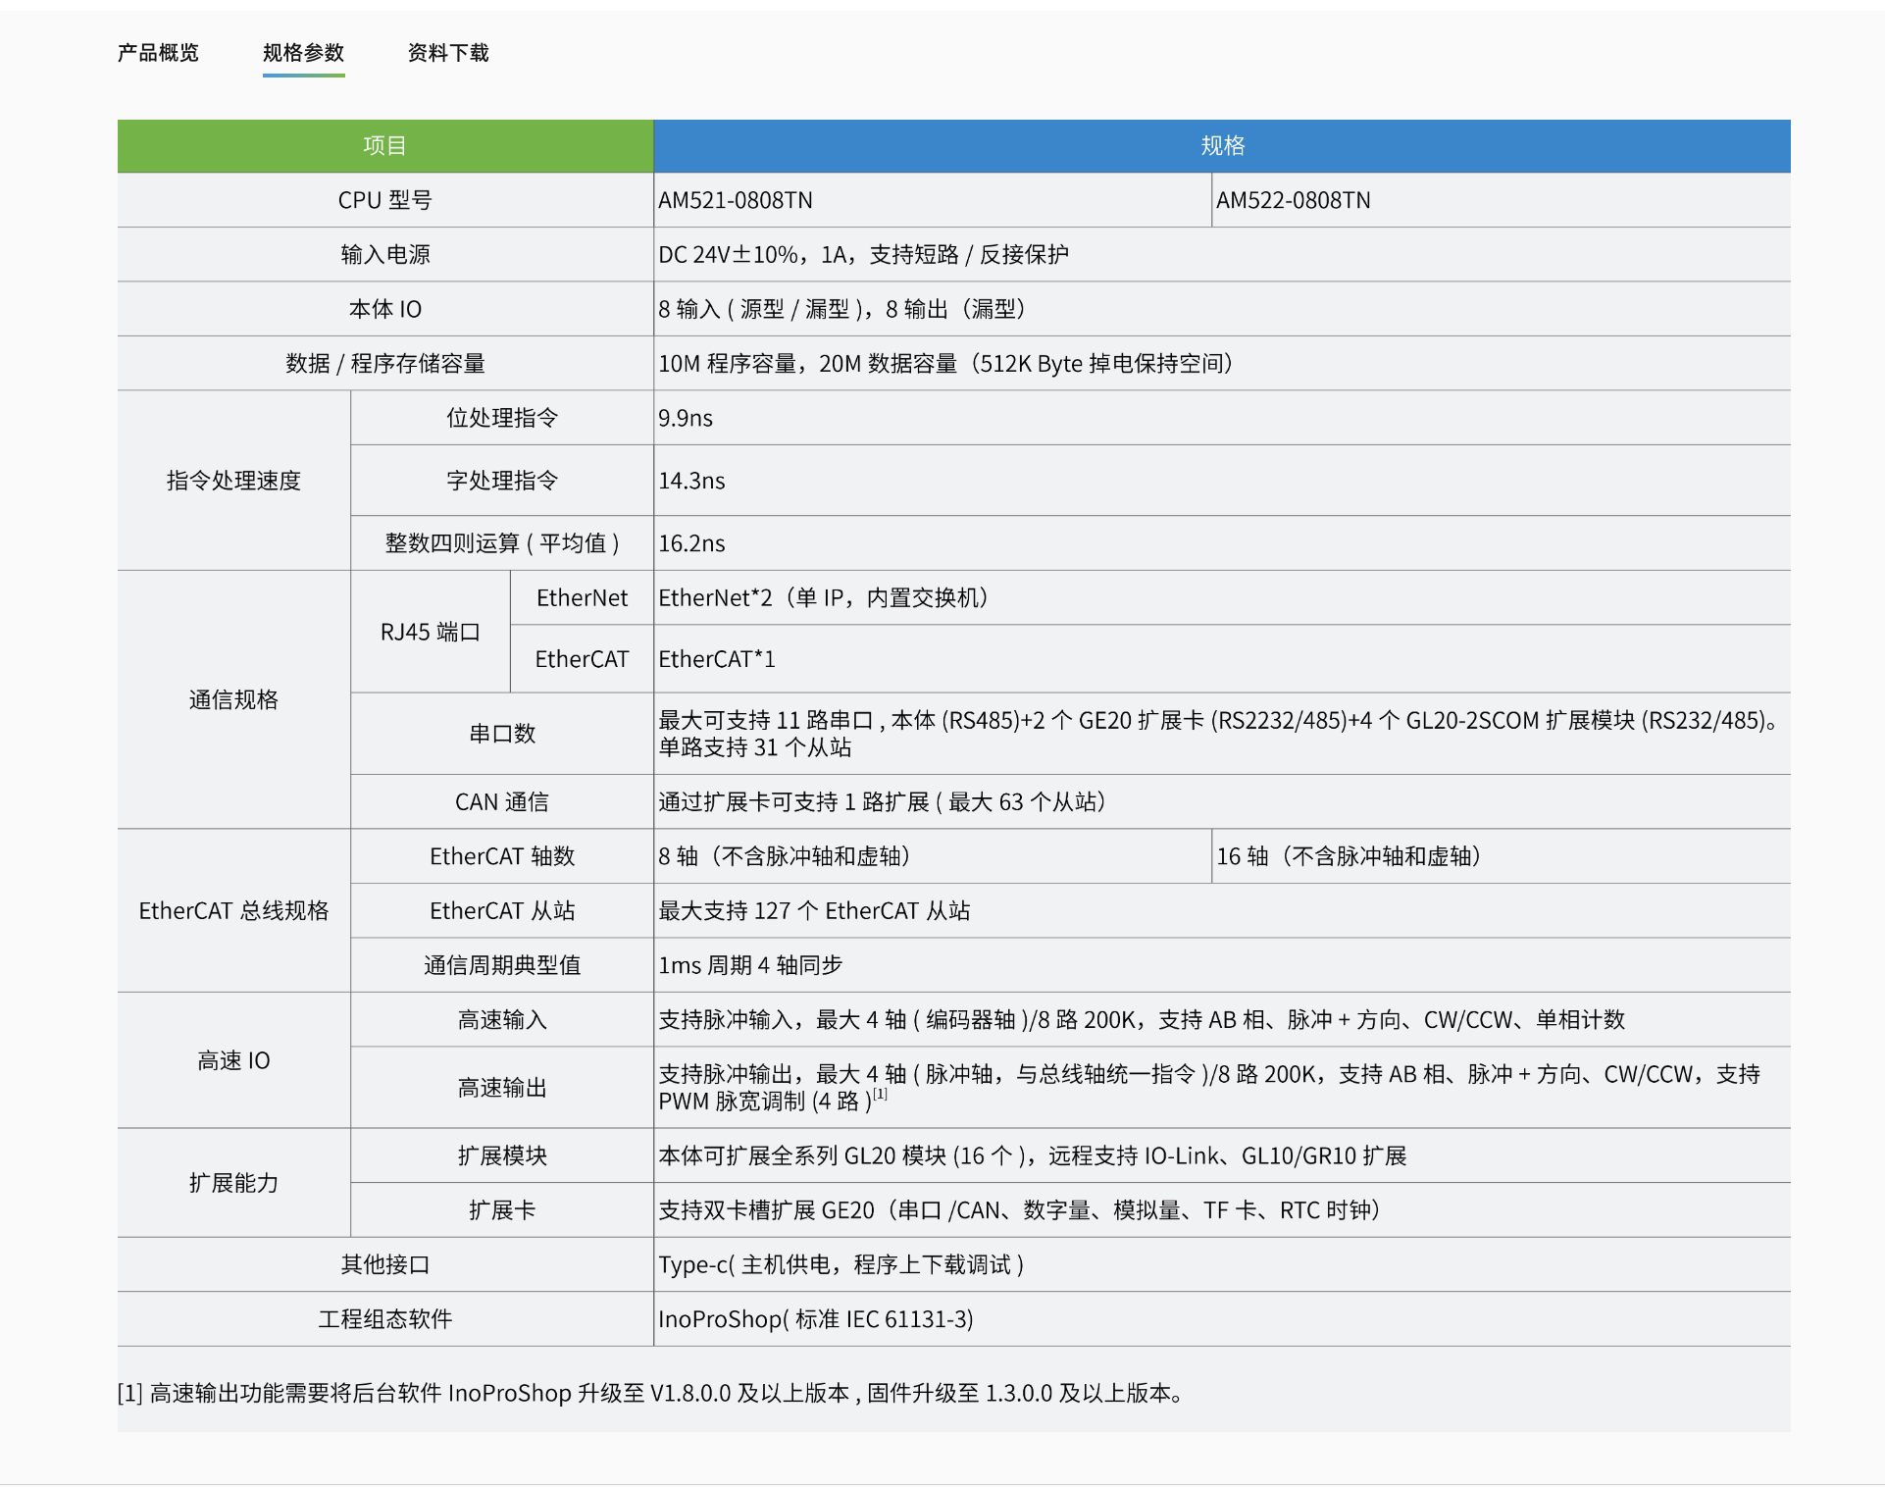
Task: Switch to the 资料下载 tab
Action: 448,53
